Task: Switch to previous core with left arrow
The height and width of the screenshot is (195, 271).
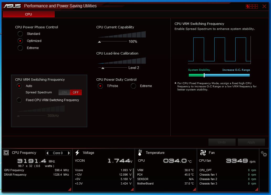Action: pyautogui.click(x=48, y=153)
